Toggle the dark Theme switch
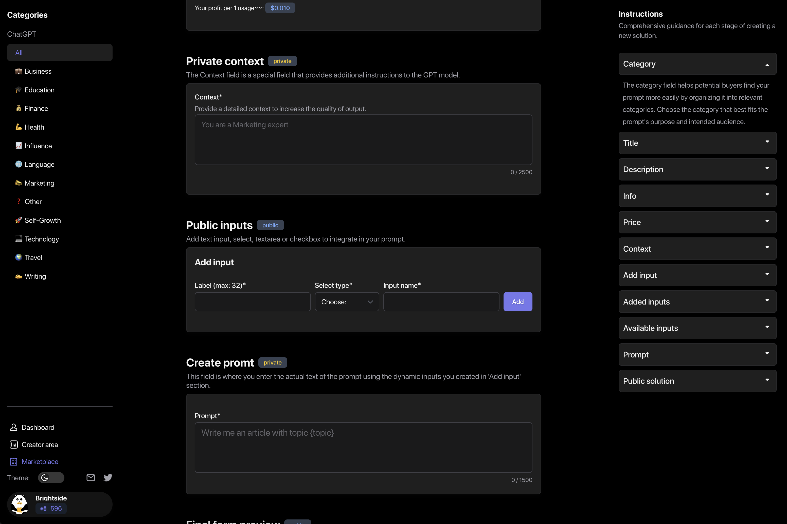The width and height of the screenshot is (787, 524). pos(51,477)
